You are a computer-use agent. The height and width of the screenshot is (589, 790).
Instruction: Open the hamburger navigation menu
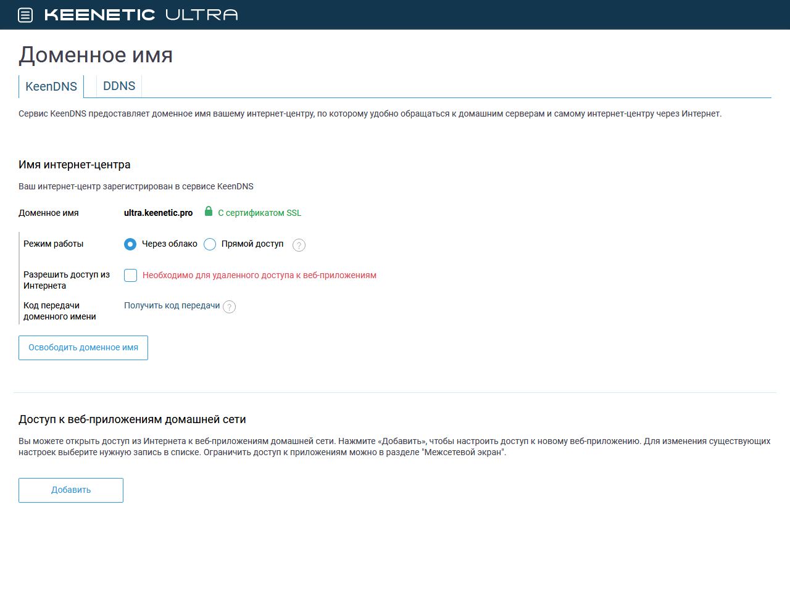tap(25, 15)
